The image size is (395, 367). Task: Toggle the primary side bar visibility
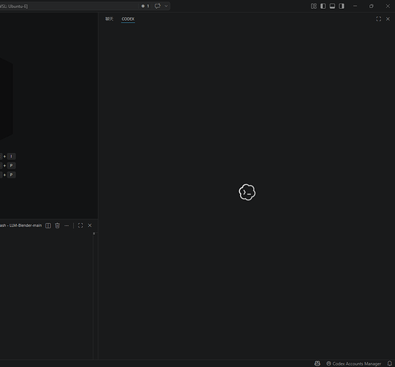(x=323, y=6)
